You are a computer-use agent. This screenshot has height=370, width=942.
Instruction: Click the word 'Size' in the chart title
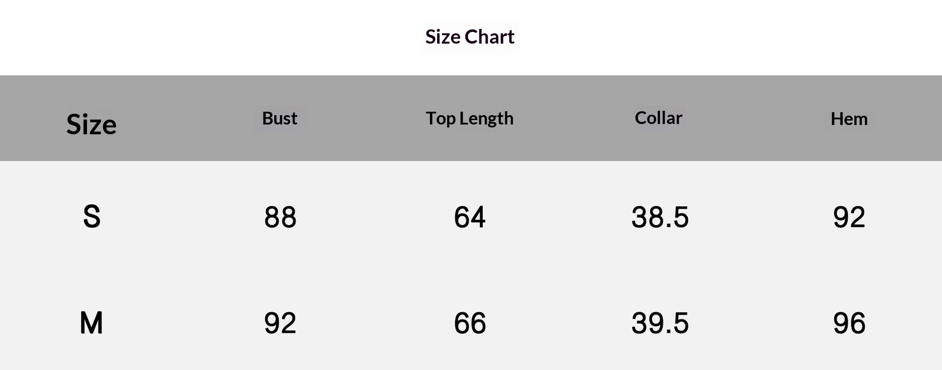click(x=442, y=37)
